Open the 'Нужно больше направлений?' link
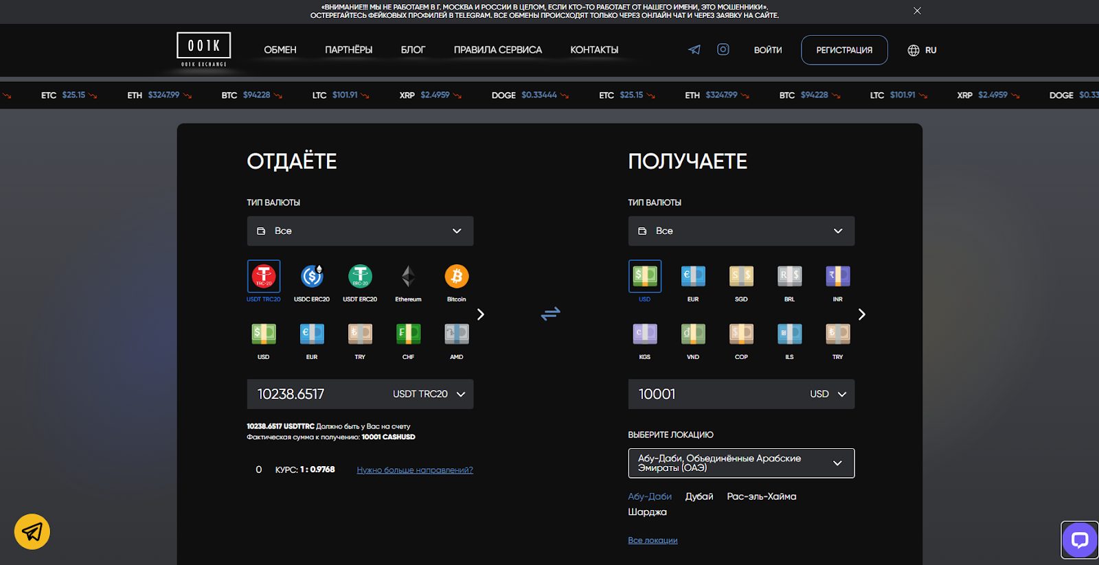Viewport: 1099px width, 565px height. [415, 470]
